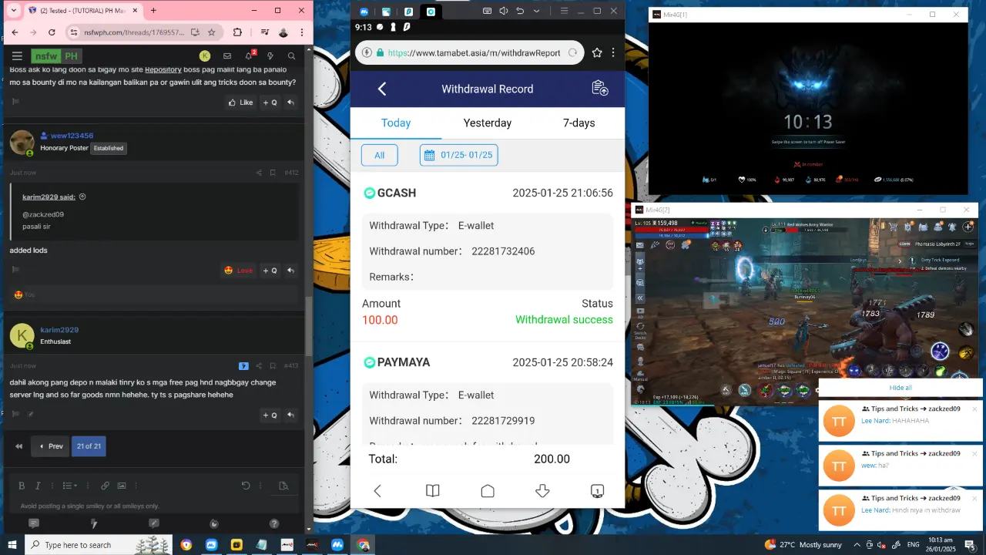Screen dimensions: 986x555
Task: Click +Q quote button on wew123456 post
Action: click(x=270, y=271)
